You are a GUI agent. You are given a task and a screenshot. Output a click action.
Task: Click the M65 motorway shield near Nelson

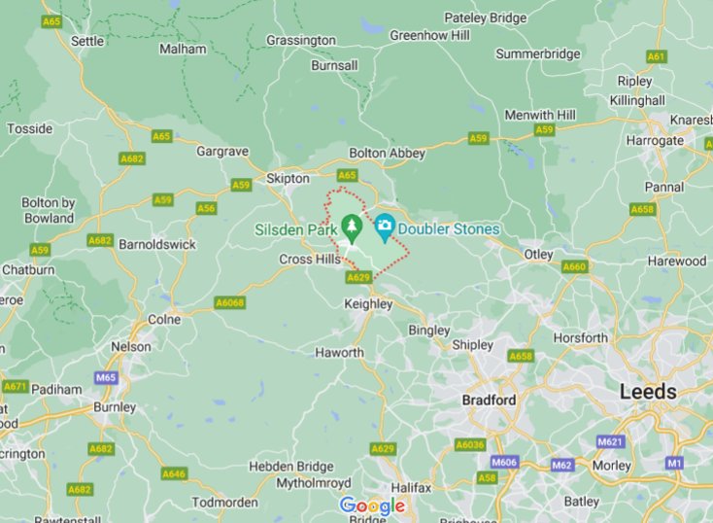pos(106,377)
